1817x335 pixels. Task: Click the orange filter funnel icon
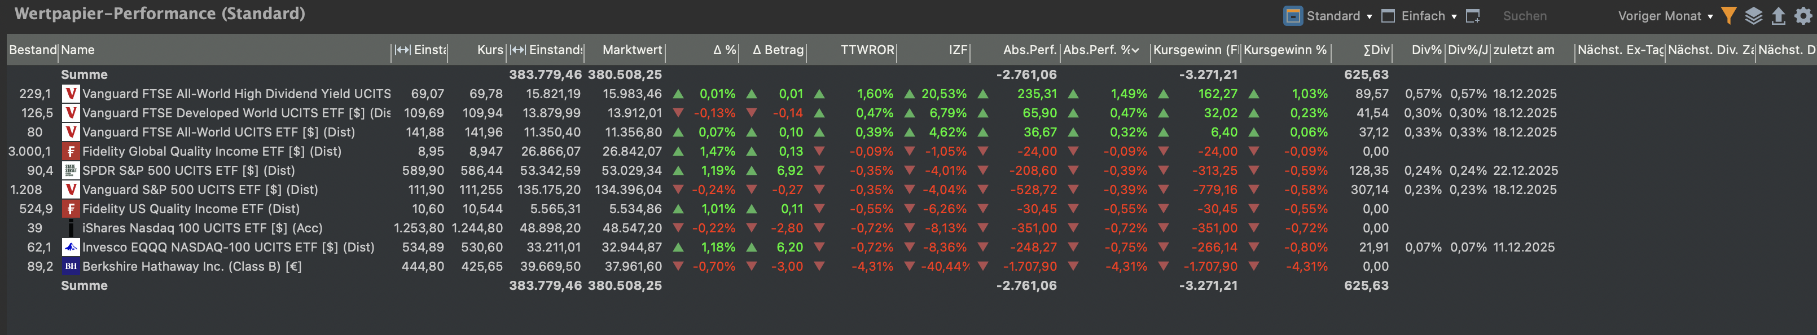click(1729, 16)
